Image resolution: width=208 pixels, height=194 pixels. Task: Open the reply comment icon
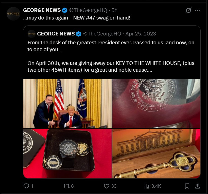(26, 186)
